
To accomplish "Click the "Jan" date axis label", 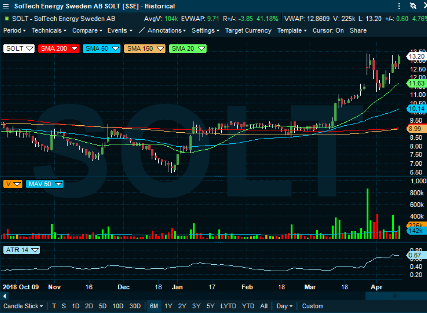I will click(177, 287).
